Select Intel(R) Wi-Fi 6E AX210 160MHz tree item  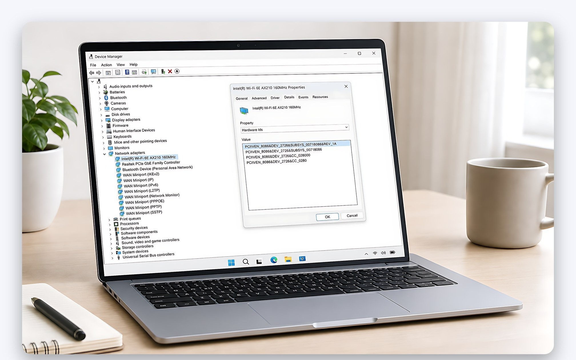pyautogui.click(x=148, y=158)
